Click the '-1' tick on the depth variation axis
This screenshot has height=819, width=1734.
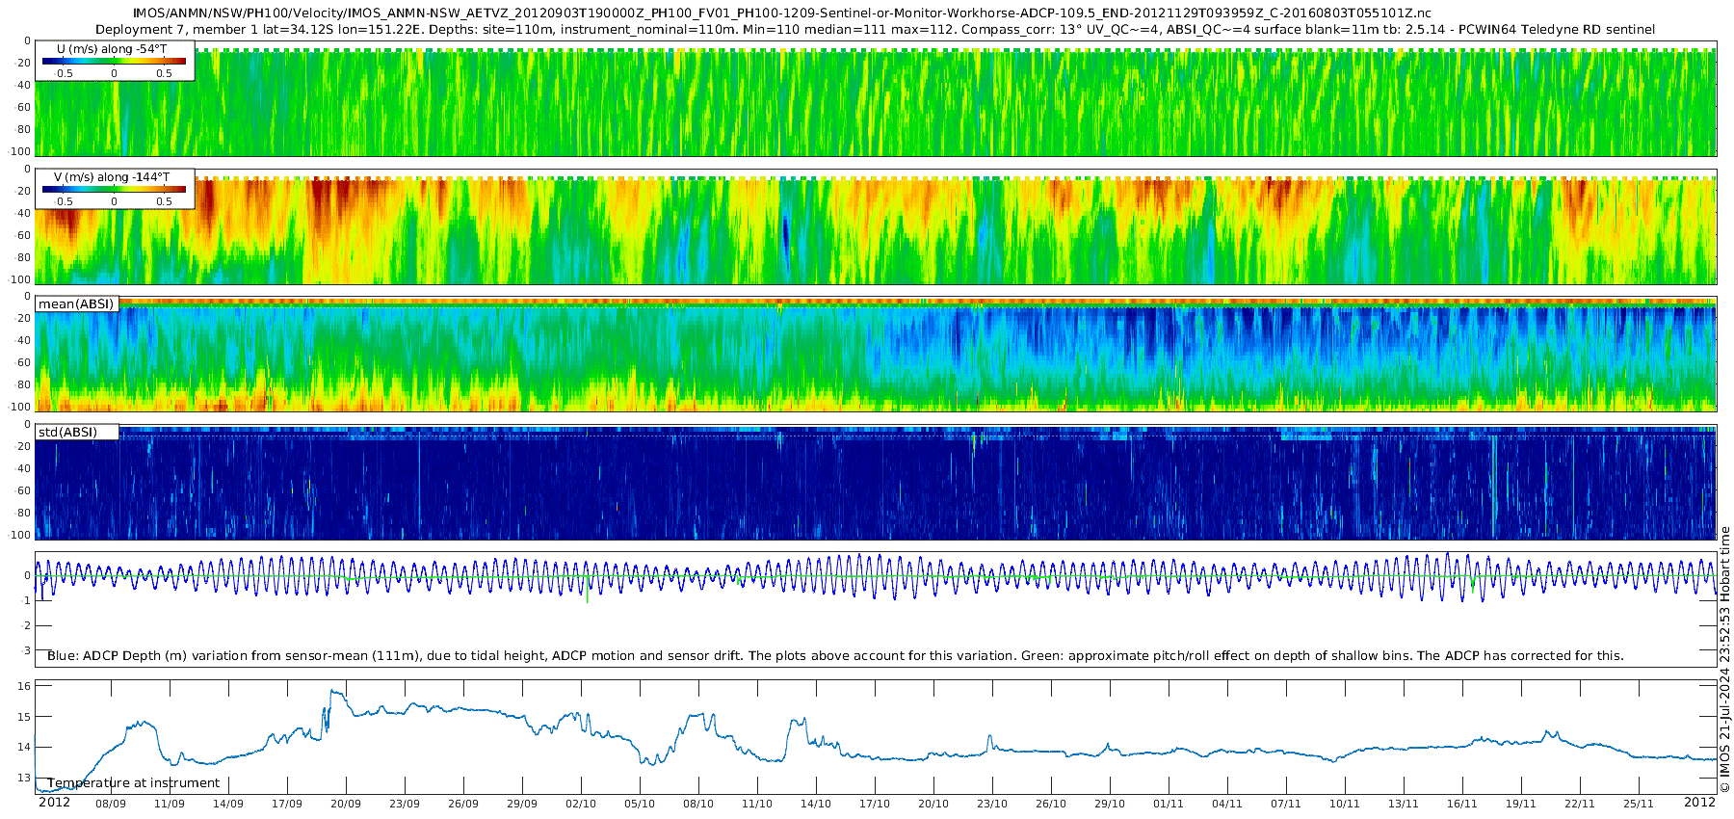[x=26, y=601]
